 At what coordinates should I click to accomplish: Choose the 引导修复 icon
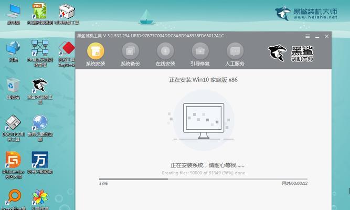[200, 51]
